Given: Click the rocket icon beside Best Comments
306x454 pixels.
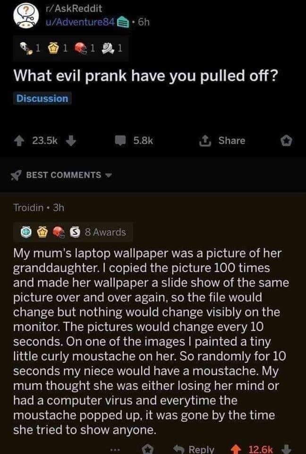Looking at the screenshot, I should coord(16,175).
